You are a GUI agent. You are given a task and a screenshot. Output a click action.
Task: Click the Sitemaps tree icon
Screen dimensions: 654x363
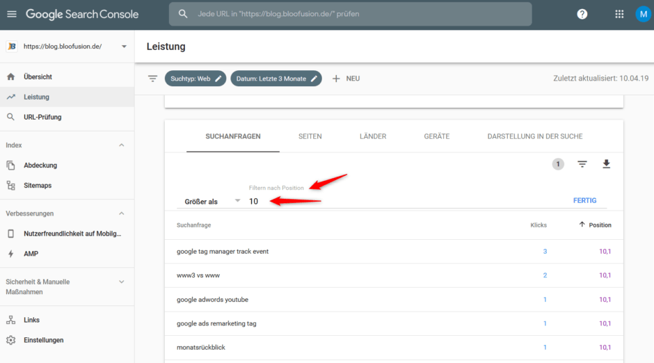11,186
